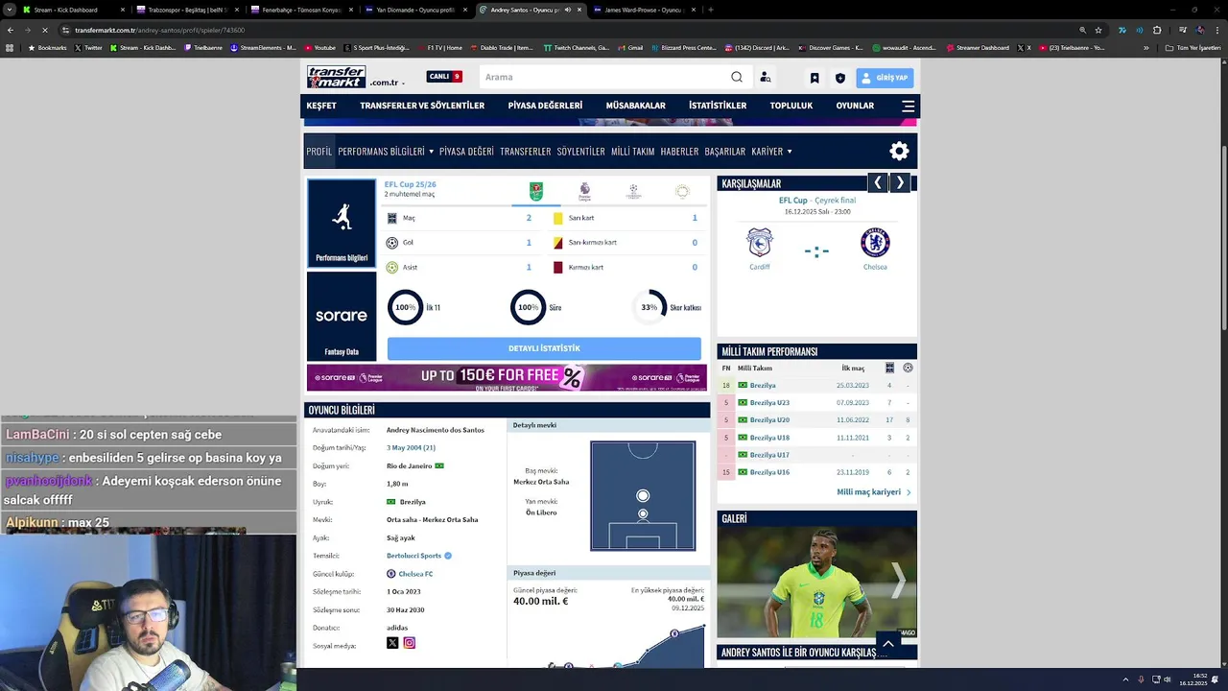Select the Champions League competition logo
Viewport: 1228px width, 691px height.
point(633,192)
